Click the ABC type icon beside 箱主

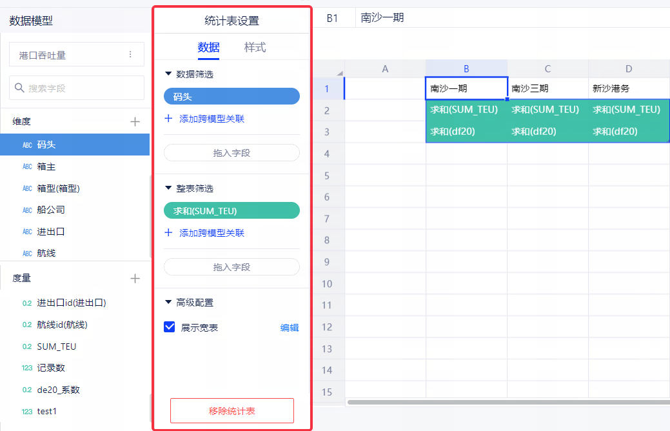27,167
